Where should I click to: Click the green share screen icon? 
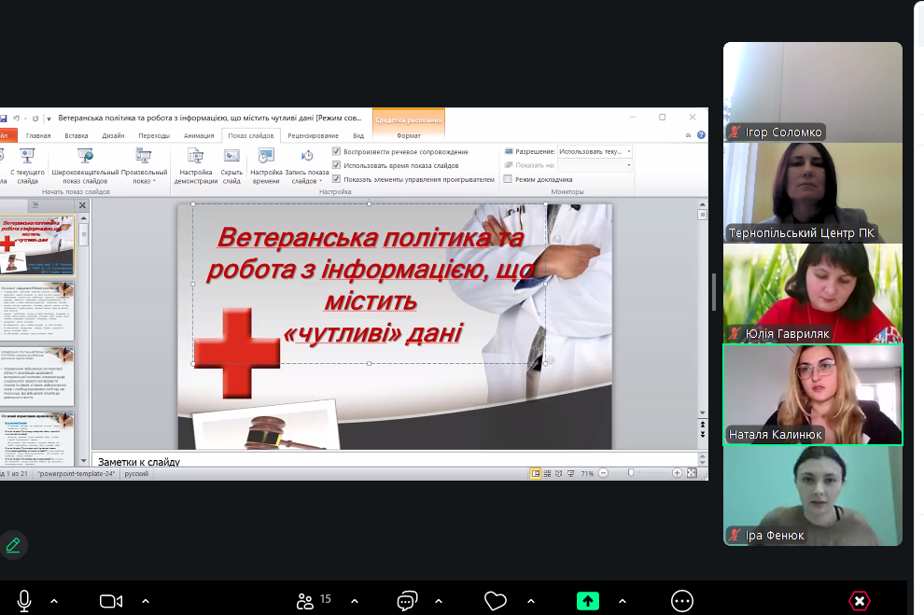click(x=587, y=601)
